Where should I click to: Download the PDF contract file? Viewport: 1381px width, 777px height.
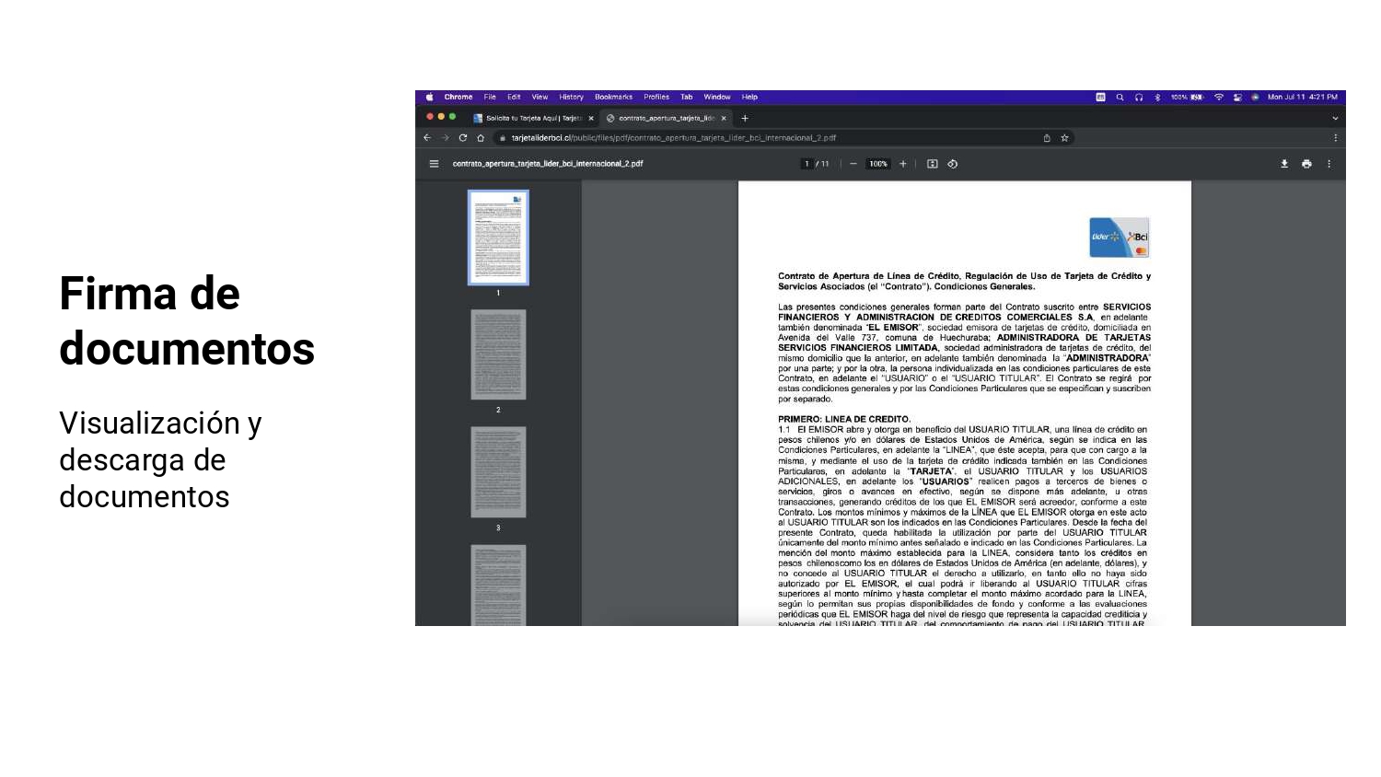[1284, 164]
